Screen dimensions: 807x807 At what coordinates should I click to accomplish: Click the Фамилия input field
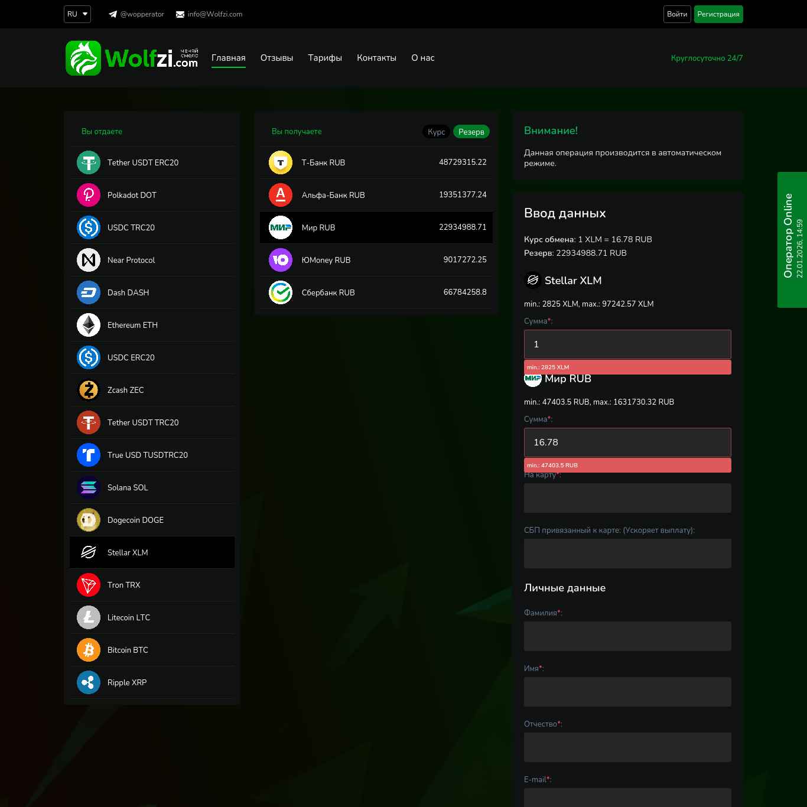(627, 636)
